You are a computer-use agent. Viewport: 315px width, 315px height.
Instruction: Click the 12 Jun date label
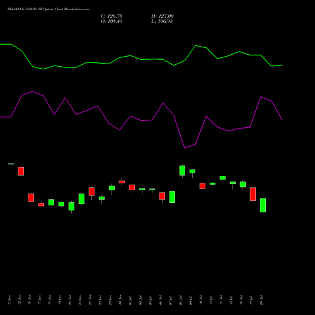point(20,300)
